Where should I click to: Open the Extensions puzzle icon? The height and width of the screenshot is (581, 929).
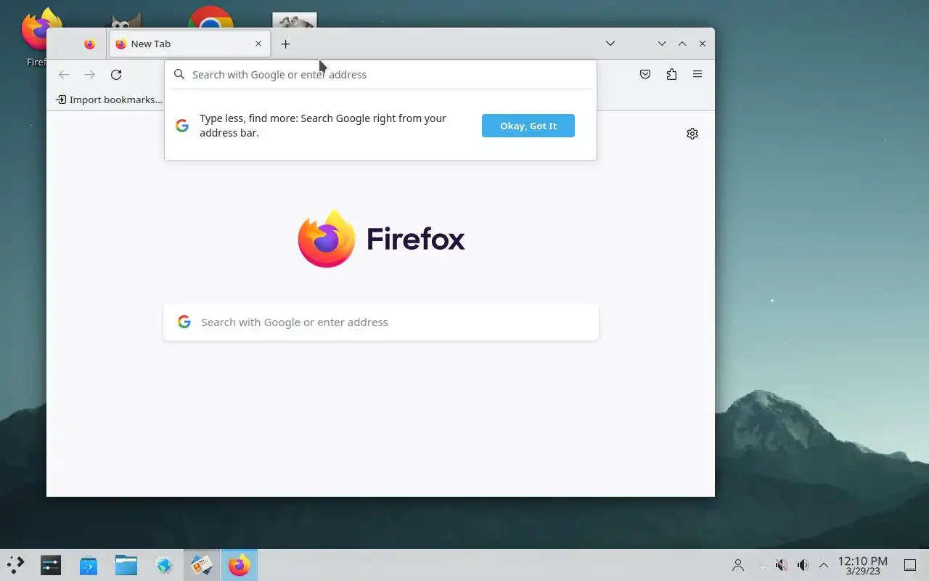coord(671,74)
